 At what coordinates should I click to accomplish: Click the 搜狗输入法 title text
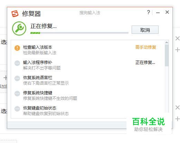click(x=90, y=13)
